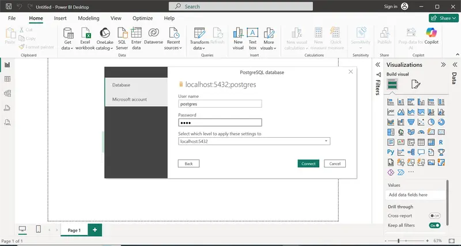The width and height of the screenshot is (461, 246).
Task: Expand the Data pane
Action: (x=455, y=65)
